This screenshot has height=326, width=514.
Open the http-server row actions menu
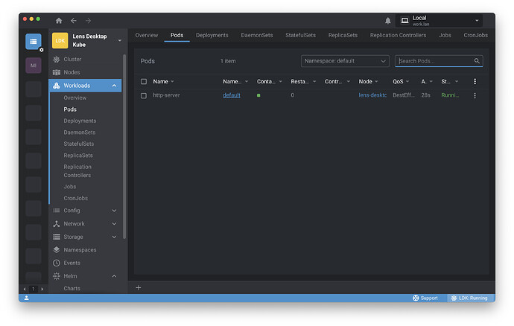coord(475,95)
